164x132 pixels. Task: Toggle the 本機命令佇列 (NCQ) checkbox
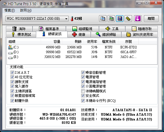coord(83,101)
